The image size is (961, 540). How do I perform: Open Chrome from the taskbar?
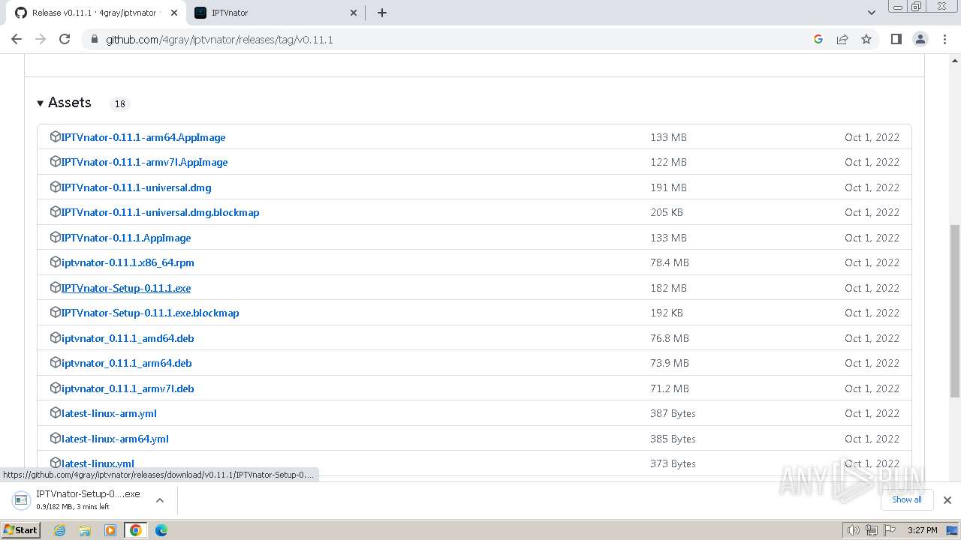pos(136,530)
